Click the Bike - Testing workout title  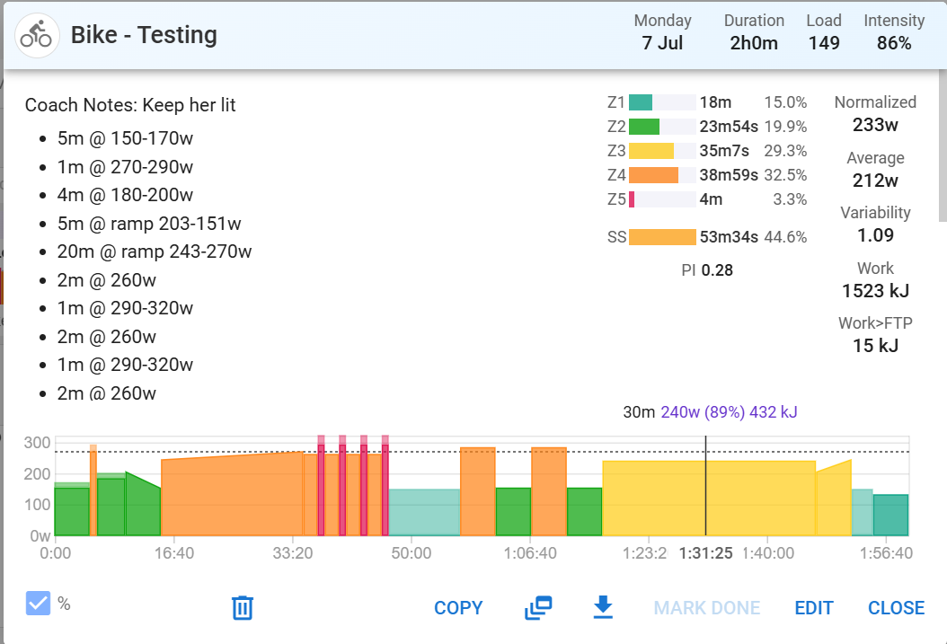point(144,36)
